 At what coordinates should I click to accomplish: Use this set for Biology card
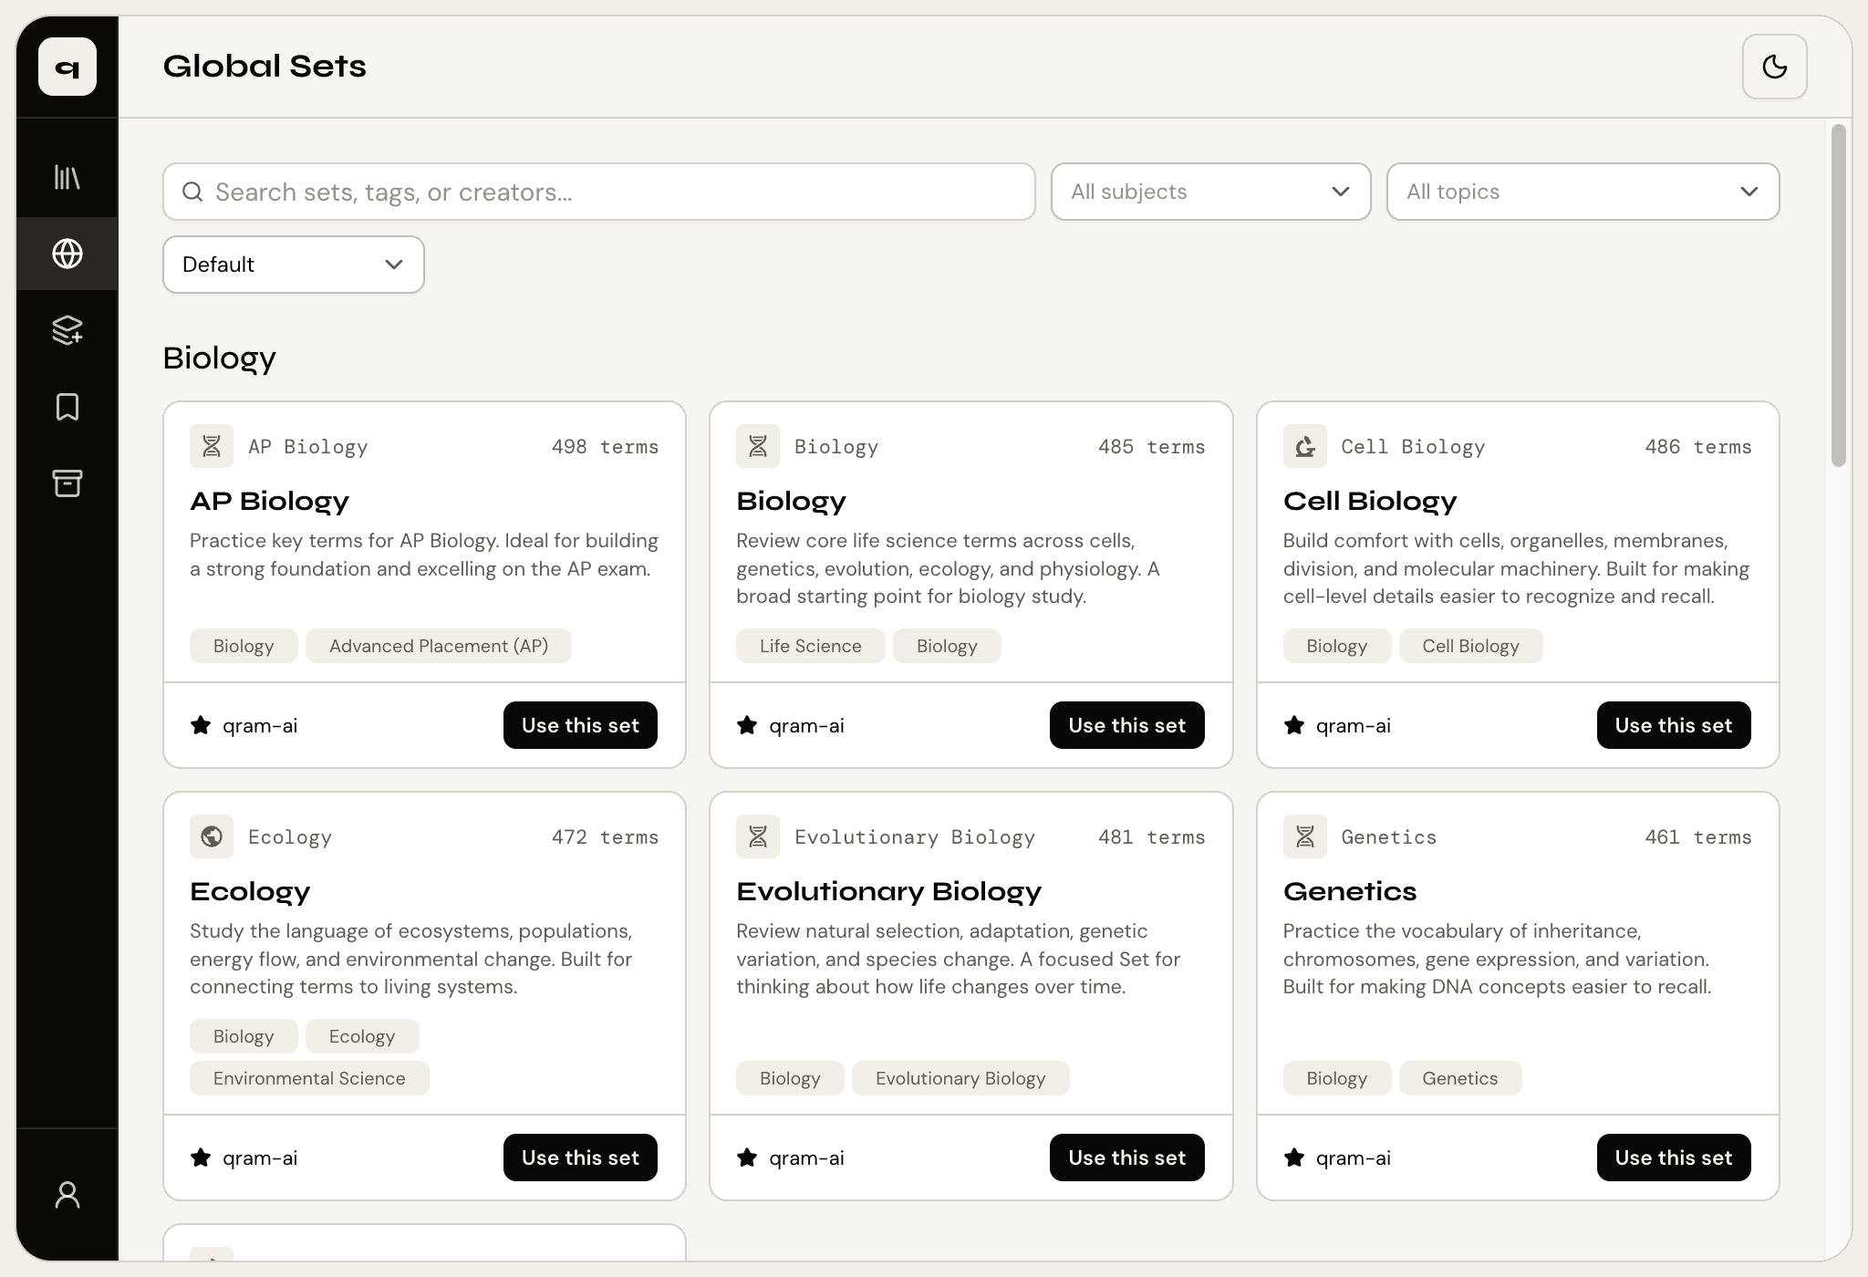coord(1126,725)
